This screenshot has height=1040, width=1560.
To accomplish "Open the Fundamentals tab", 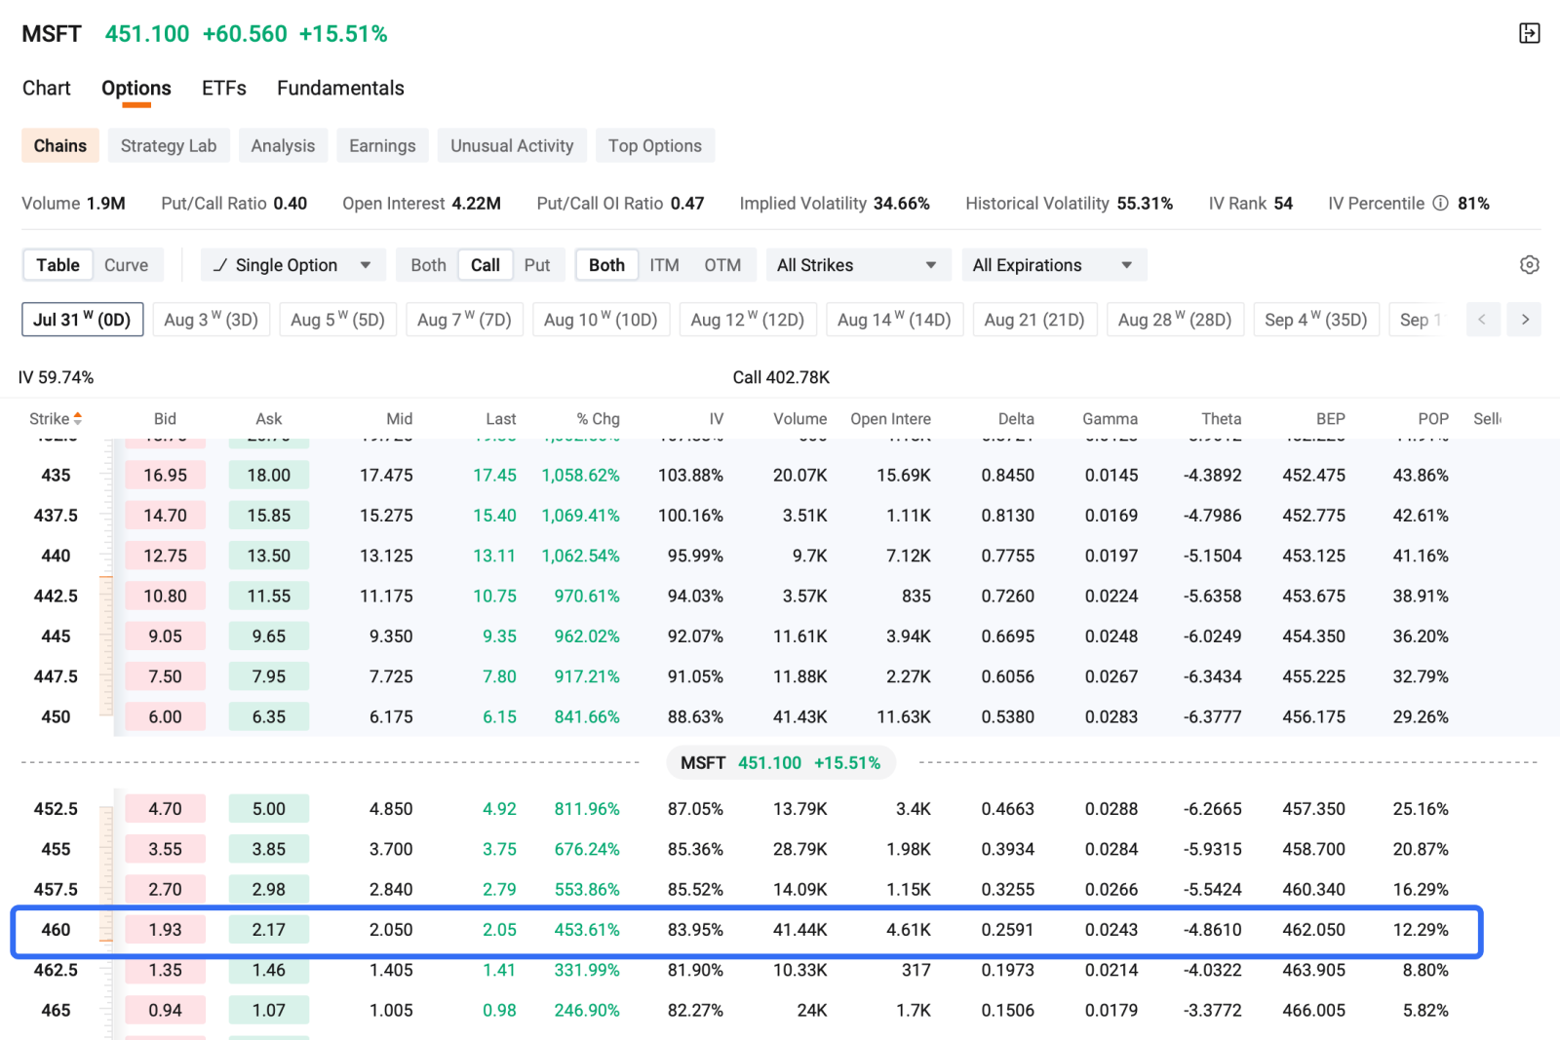I will 340,89.
